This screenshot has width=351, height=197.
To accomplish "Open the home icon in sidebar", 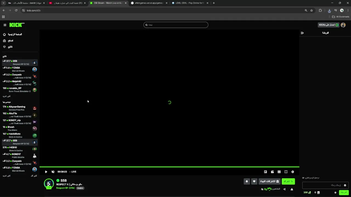I will point(4,34).
